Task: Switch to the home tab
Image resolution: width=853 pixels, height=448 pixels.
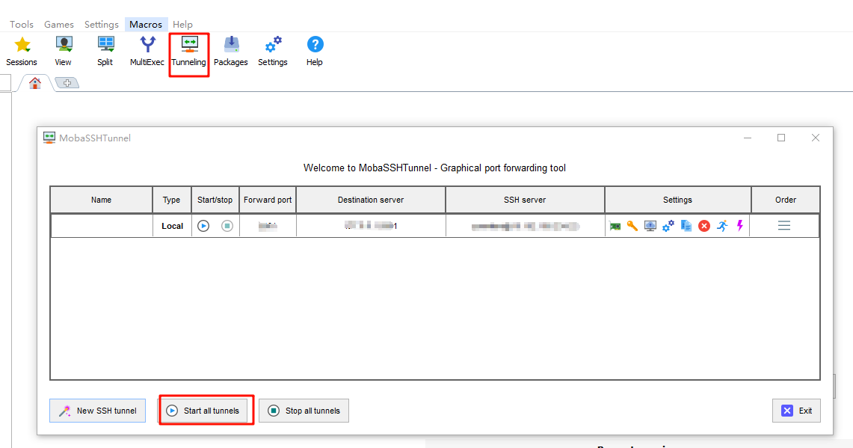Action: pos(35,83)
